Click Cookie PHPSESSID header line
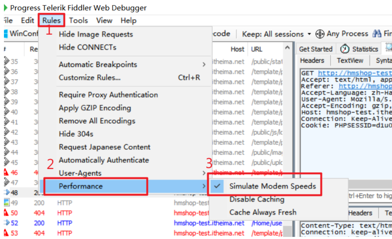The height and width of the screenshot is (239, 392). [347, 125]
